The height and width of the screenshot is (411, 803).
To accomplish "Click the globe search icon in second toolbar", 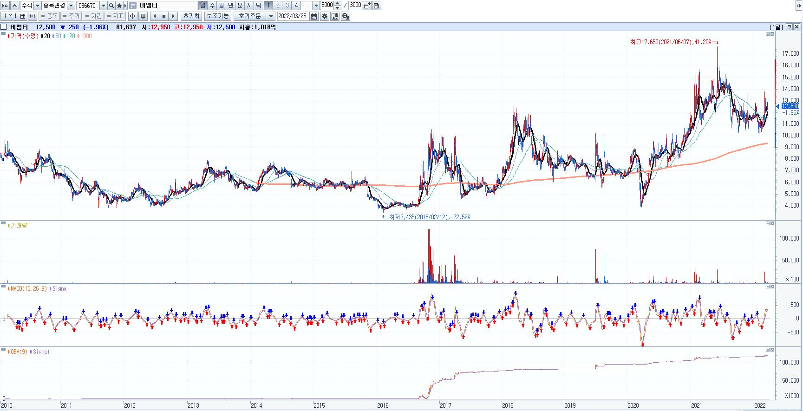I will [x=345, y=16].
